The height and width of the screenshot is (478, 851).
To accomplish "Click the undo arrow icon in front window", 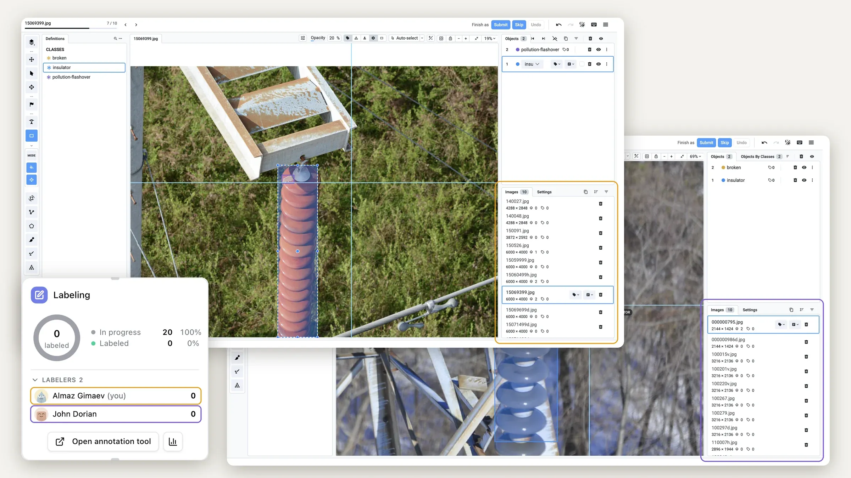I will (559, 25).
